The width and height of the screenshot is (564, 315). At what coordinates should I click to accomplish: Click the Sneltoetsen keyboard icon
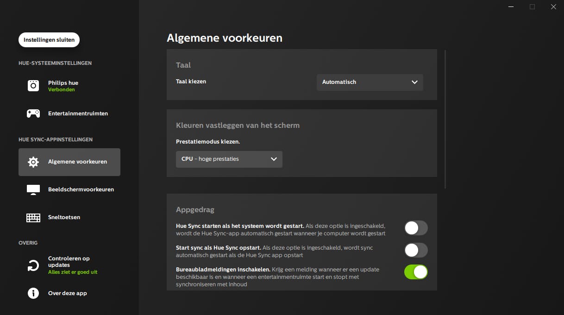click(33, 217)
